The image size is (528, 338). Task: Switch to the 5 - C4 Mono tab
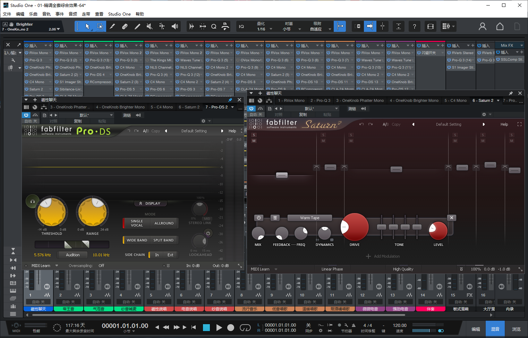coord(161,107)
